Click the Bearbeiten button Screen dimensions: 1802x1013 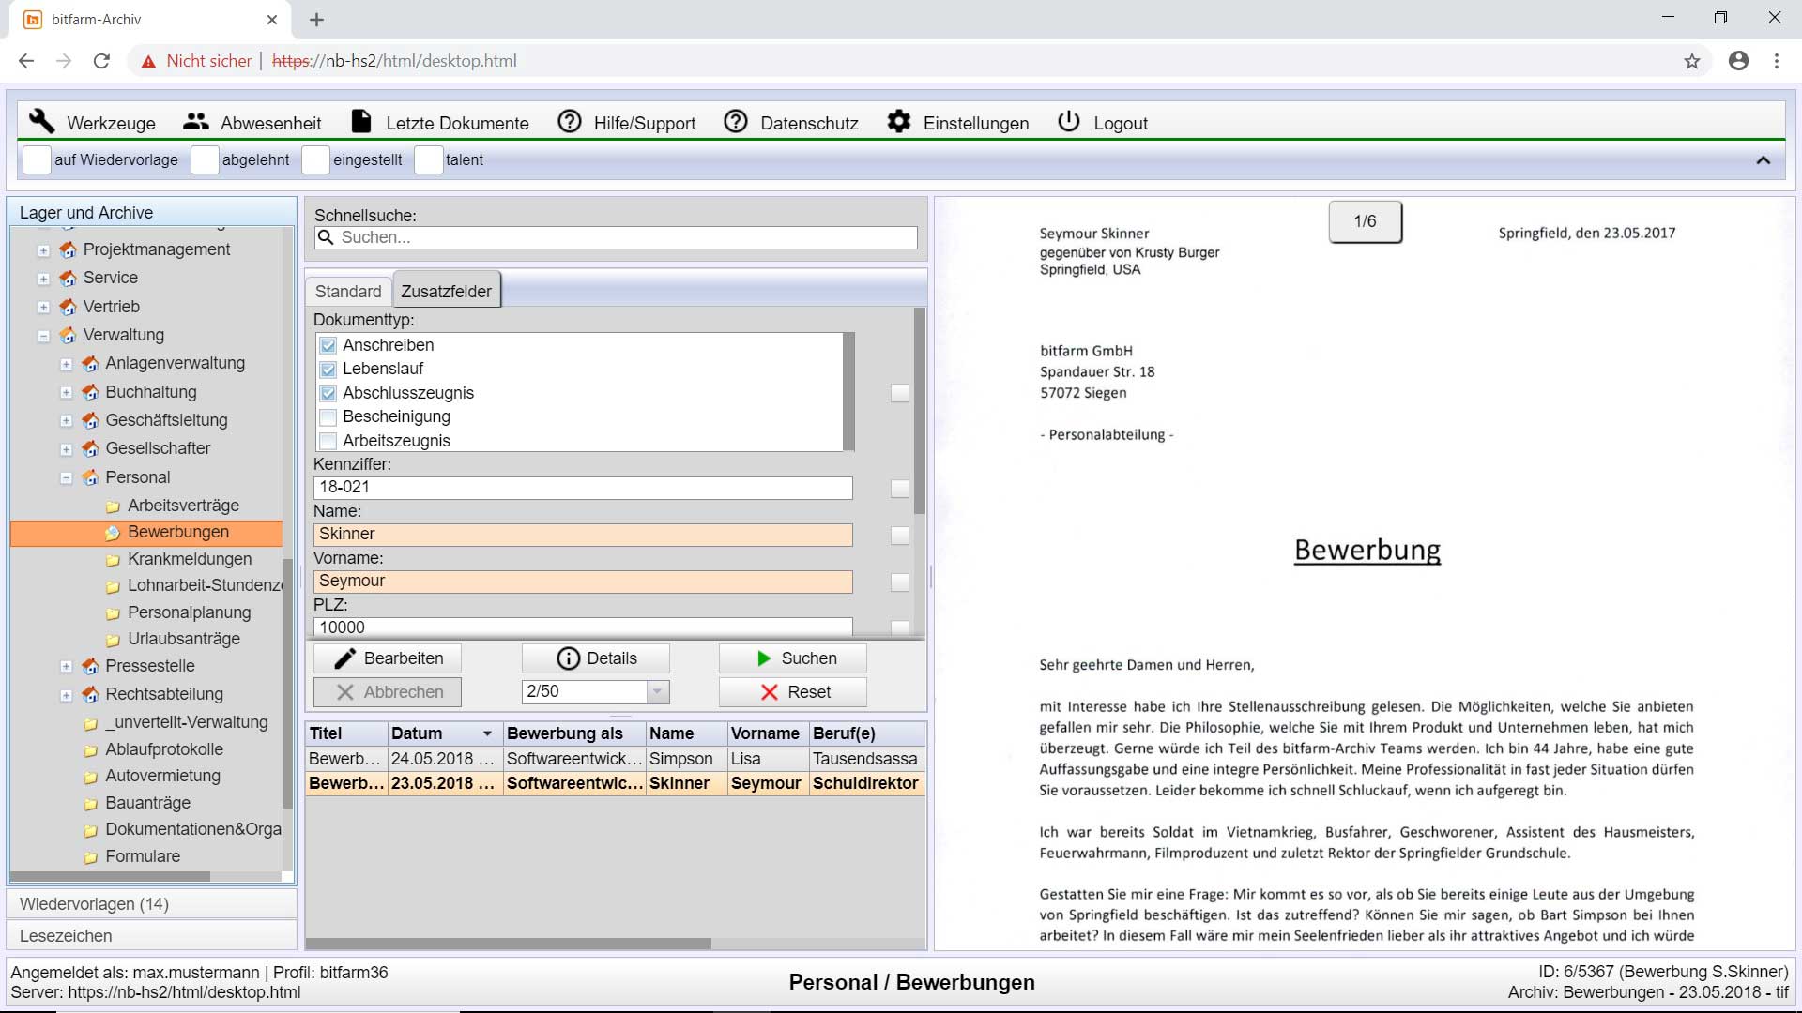pyautogui.click(x=388, y=658)
